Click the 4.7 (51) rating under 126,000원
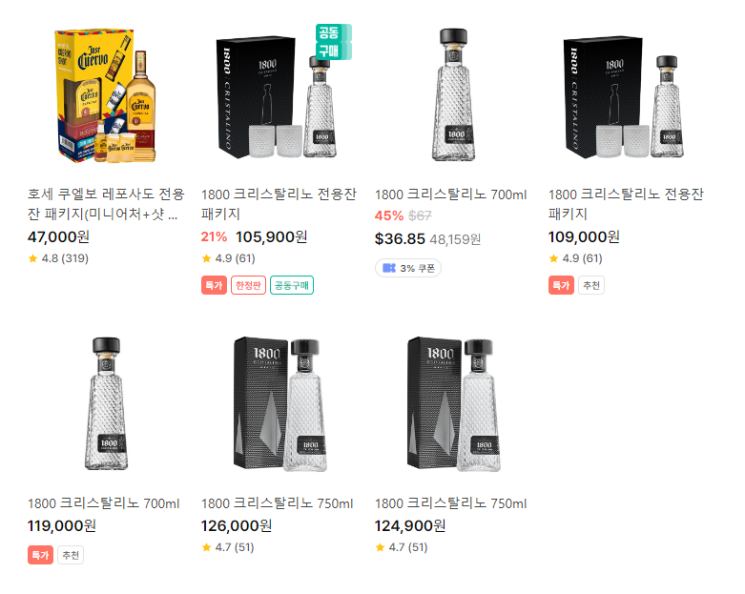 [228, 547]
